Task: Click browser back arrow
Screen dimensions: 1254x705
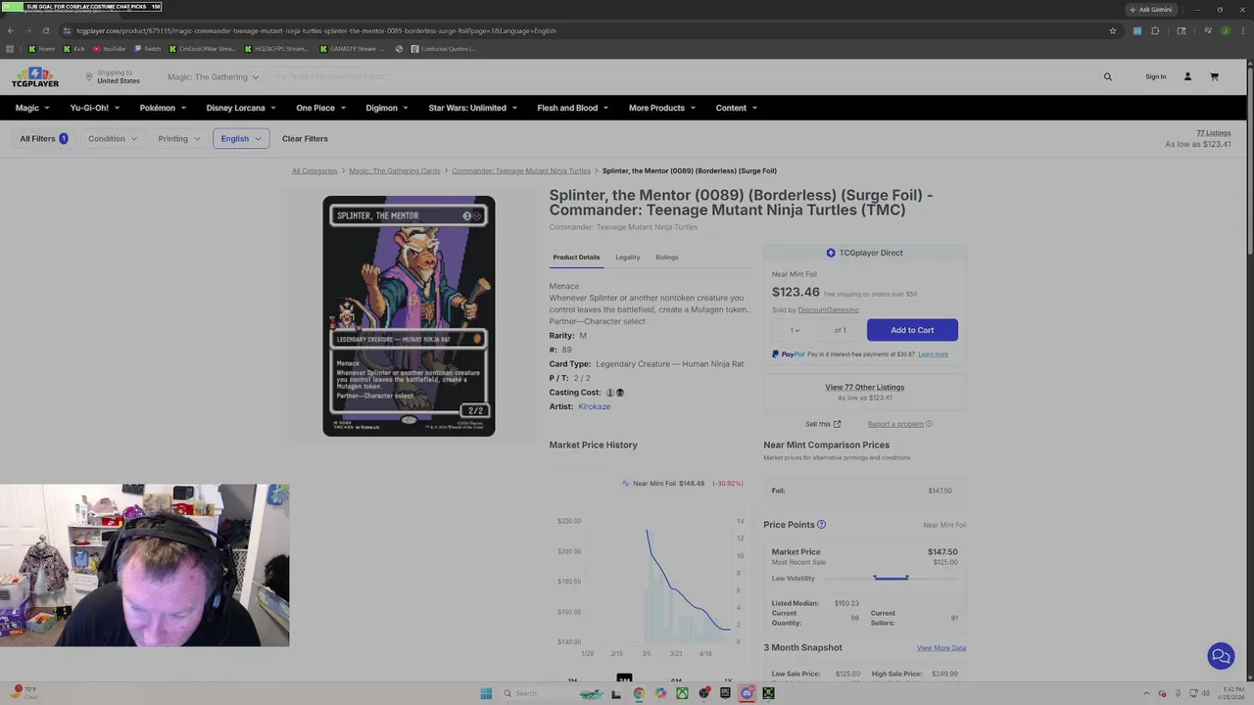Action: pyautogui.click(x=11, y=30)
